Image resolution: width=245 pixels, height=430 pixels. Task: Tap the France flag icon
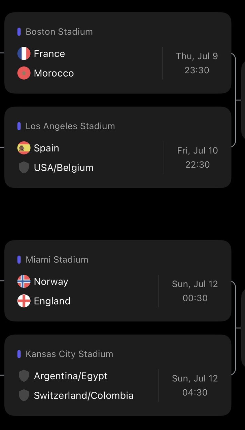tap(24, 53)
